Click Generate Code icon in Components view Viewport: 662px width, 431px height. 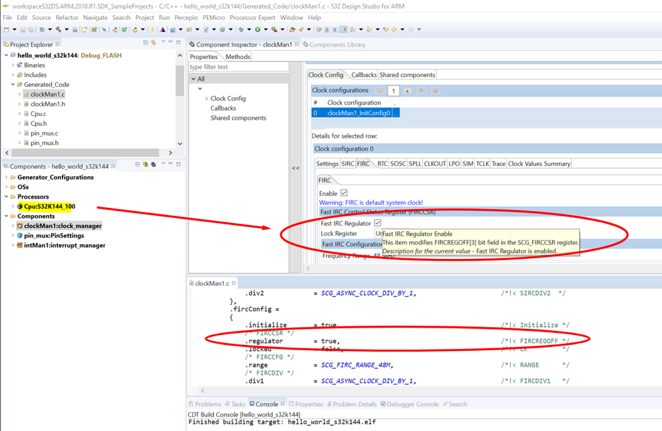pyautogui.click(x=145, y=164)
